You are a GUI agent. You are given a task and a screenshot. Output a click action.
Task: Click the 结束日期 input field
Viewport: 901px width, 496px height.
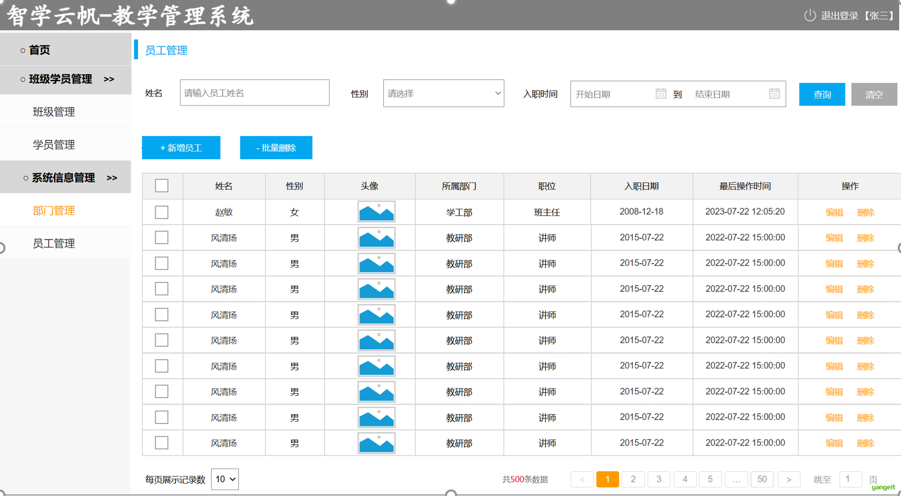click(728, 94)
